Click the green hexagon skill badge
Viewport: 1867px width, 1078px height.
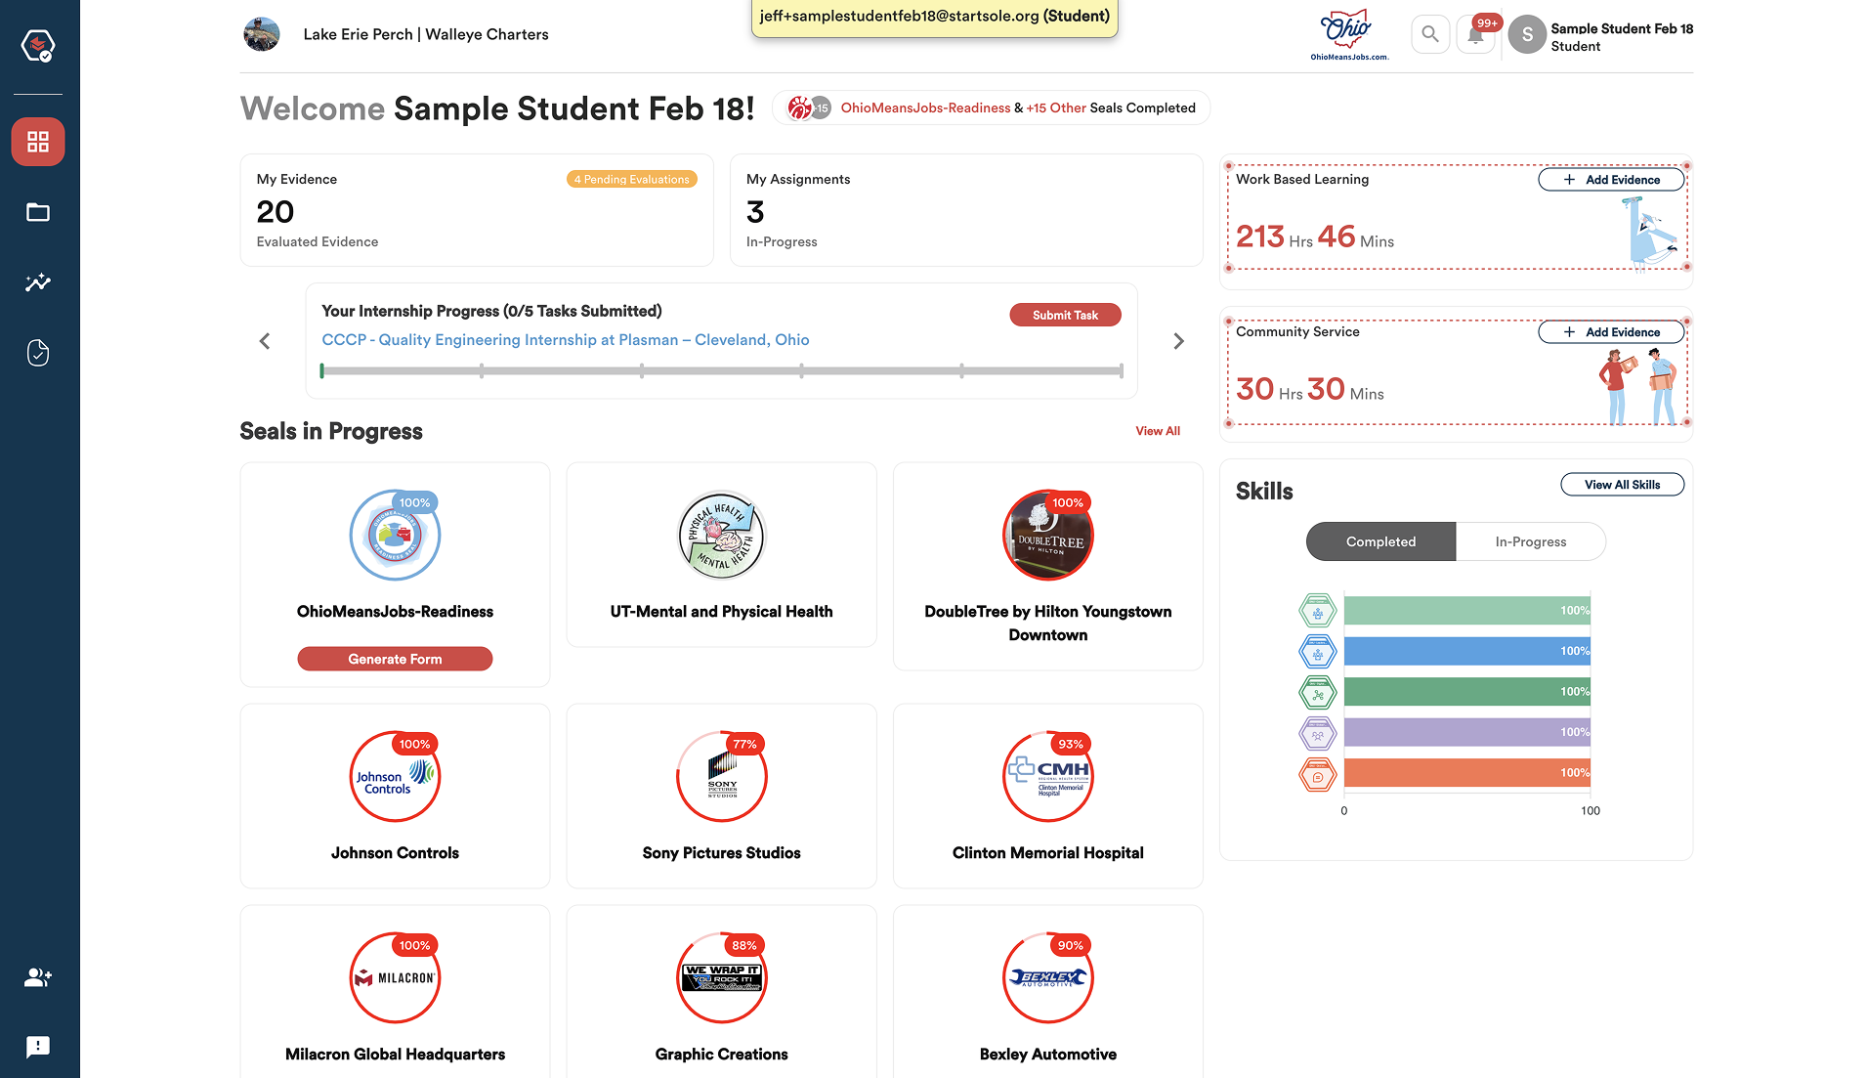coord(1317,611)
